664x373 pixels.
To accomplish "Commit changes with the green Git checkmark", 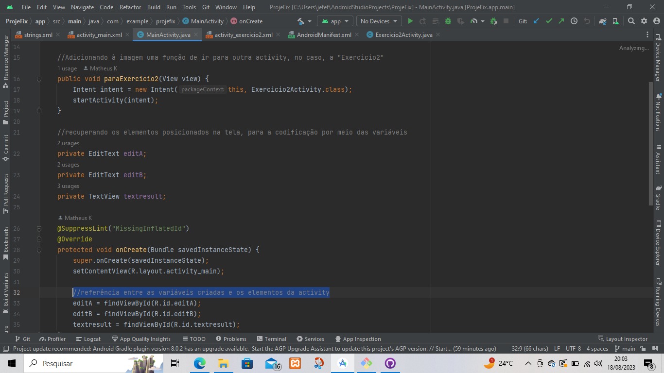I will click(x=549, y=21).
